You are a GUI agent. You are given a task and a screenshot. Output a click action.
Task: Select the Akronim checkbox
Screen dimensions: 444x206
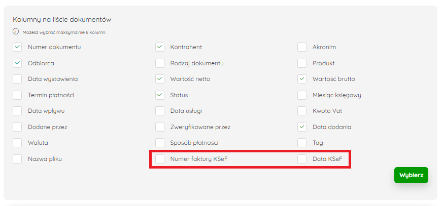[x=302, y=47]
